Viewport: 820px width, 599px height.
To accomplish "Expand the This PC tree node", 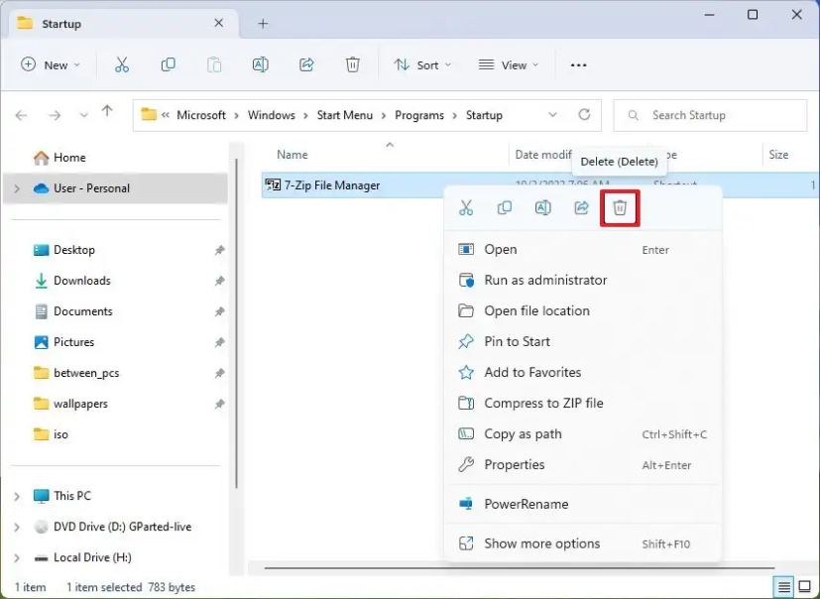I will tap(17, 496).
